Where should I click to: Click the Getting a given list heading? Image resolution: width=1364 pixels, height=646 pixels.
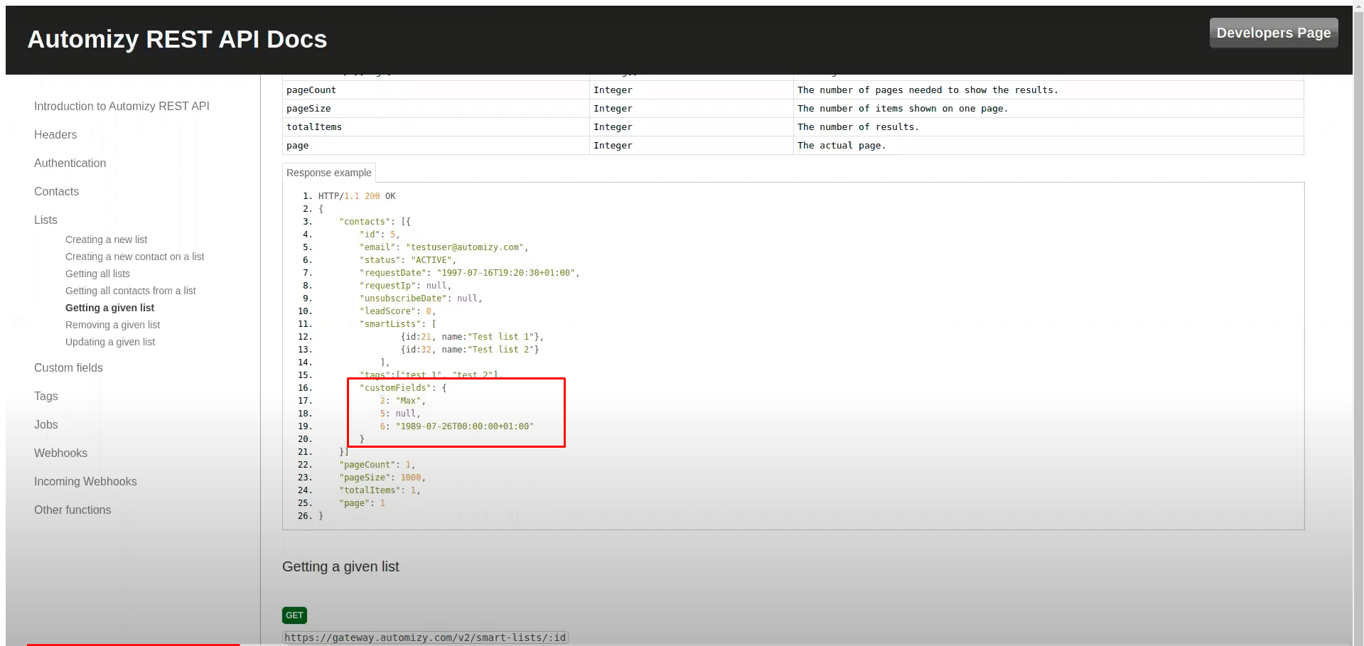coord(340,566)
